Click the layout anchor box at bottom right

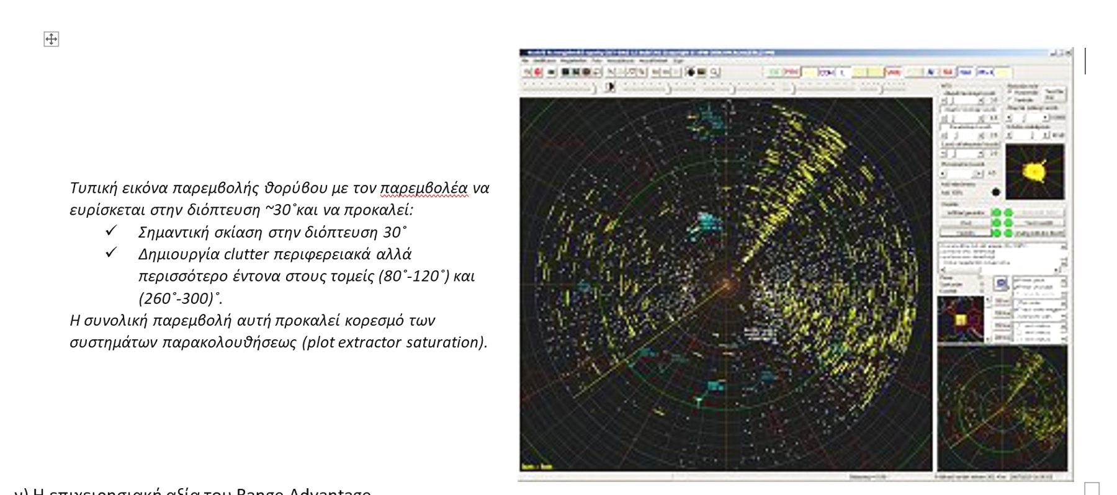pos(1092,488)
